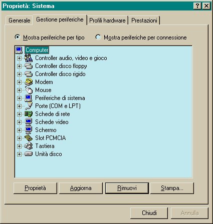
Task: Click the Controller audio, video e gioco icon
Action: [x=29, y=58]
